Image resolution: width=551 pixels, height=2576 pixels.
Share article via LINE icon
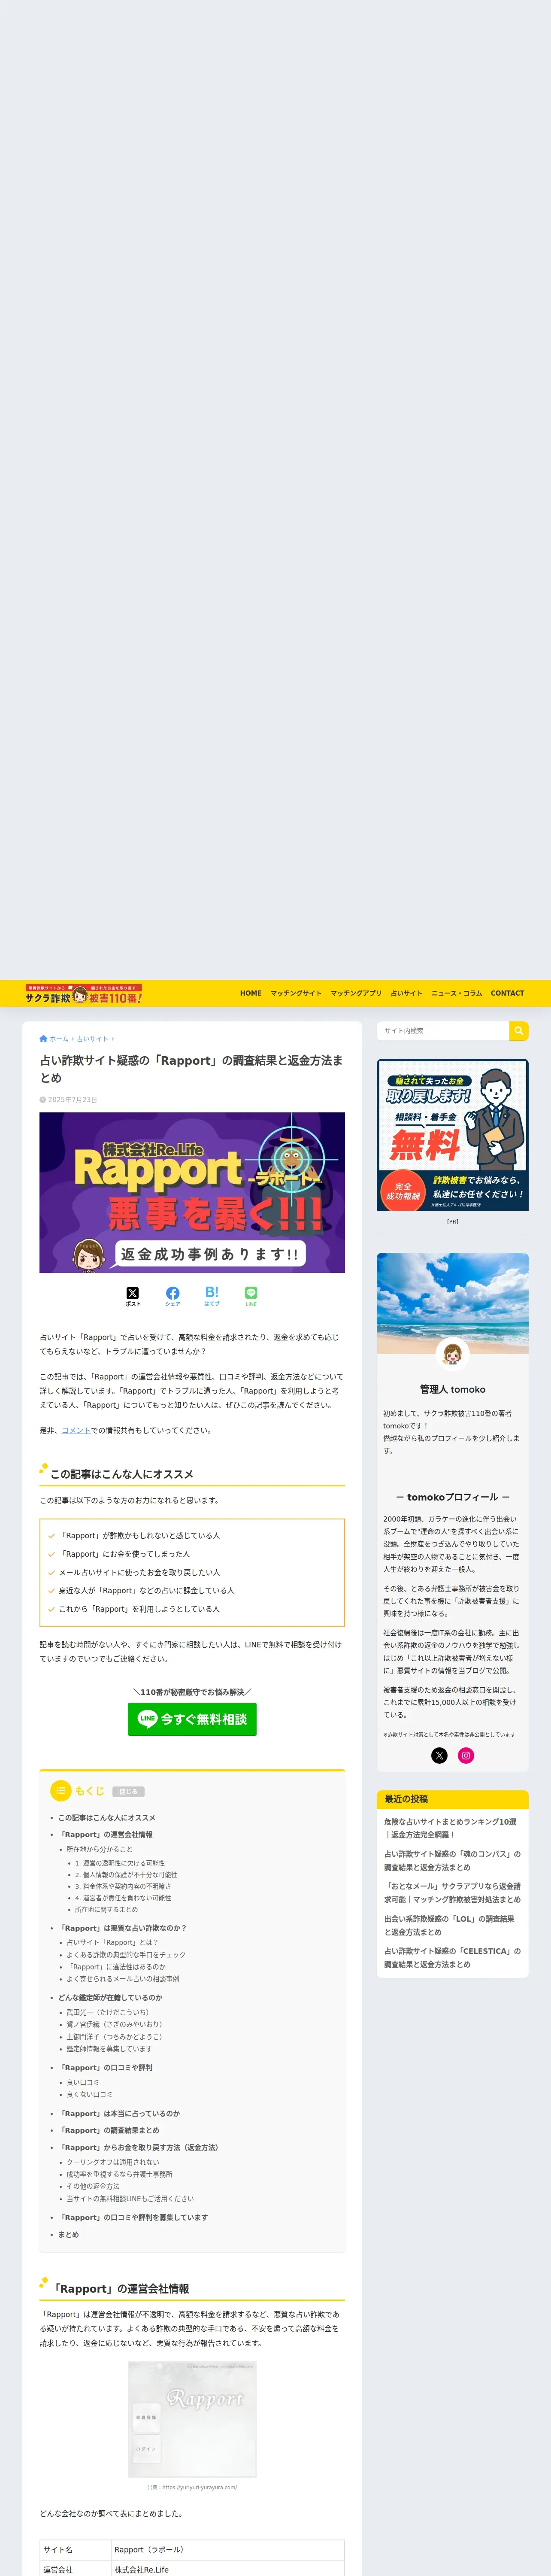[251, 1296]
